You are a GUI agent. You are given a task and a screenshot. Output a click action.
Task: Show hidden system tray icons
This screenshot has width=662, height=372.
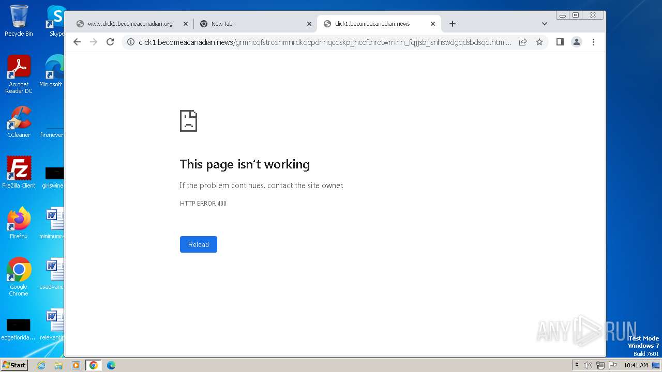pos(577,365)
